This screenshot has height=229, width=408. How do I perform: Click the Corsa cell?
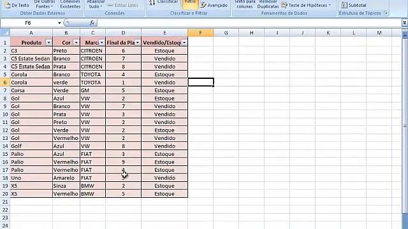coord(31,90)
